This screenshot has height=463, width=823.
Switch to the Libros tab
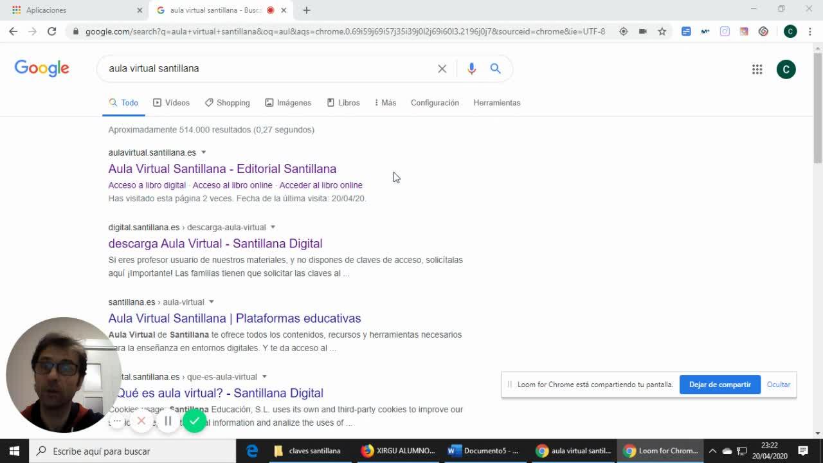coord(343,103)
